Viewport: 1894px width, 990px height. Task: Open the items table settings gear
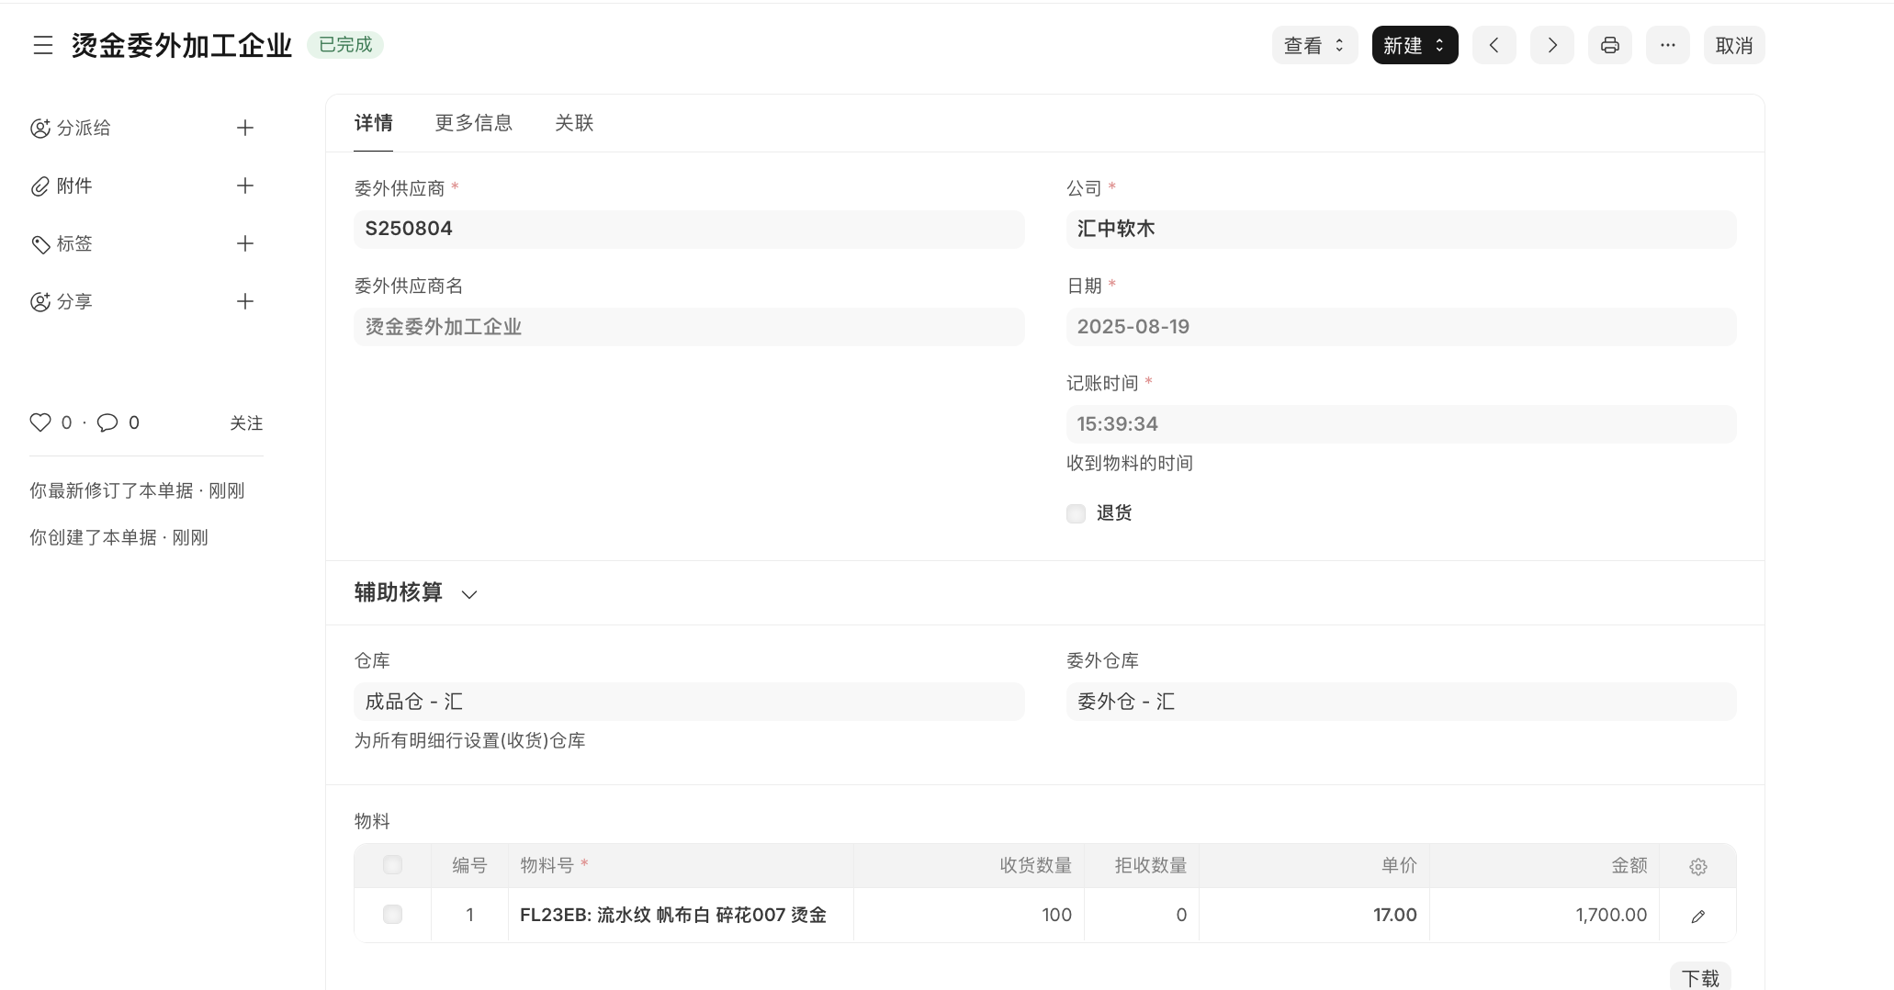coord(1697,866)
